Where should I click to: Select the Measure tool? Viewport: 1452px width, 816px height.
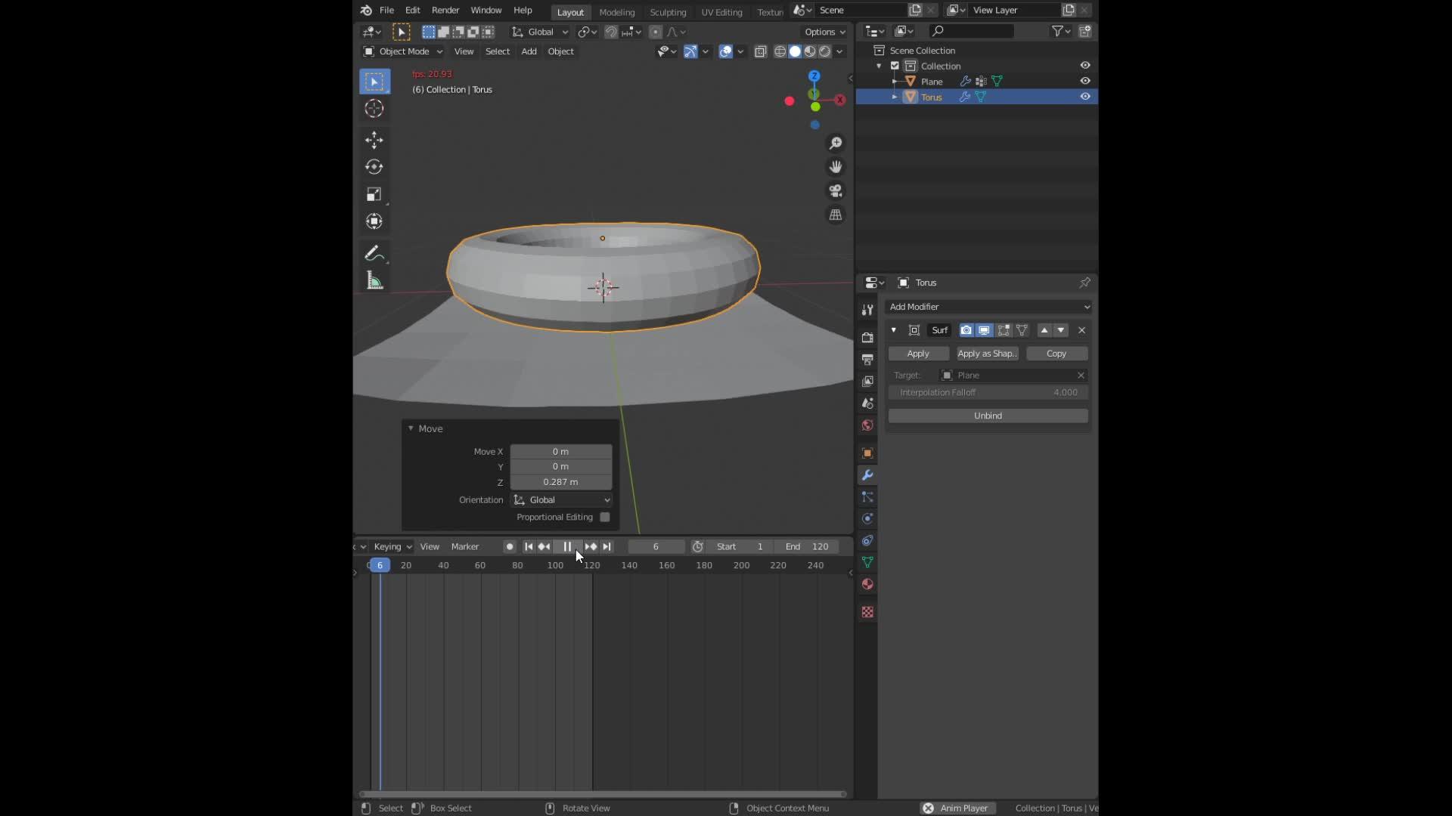(x=374, y=280)
